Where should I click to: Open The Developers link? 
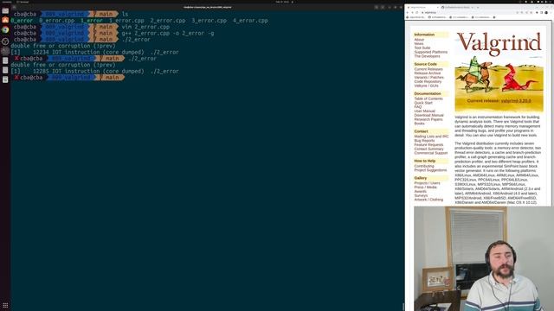pyautogui.click(x=427, y=56)
